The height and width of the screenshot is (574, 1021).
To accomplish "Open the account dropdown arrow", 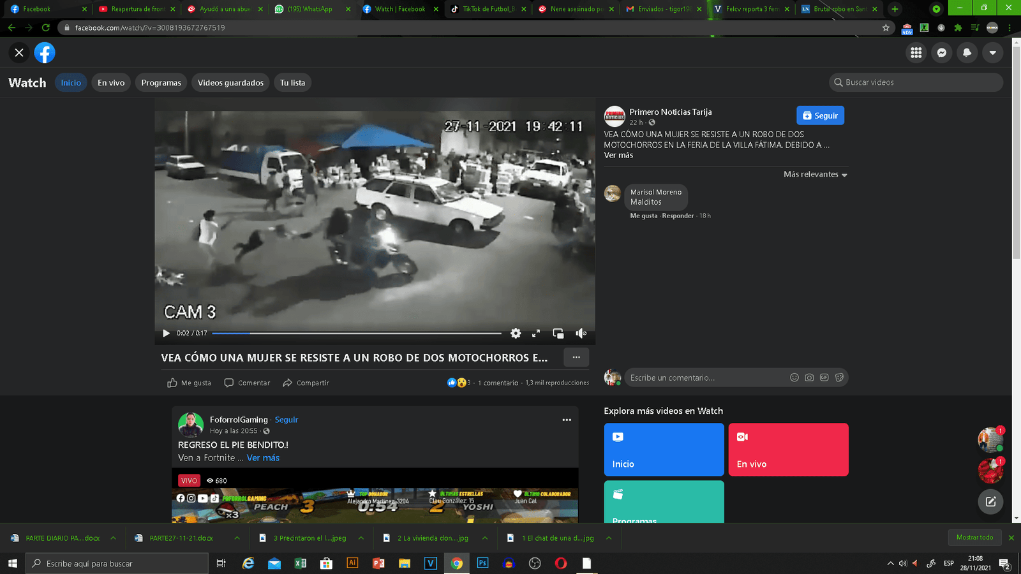I will [992, 53].
